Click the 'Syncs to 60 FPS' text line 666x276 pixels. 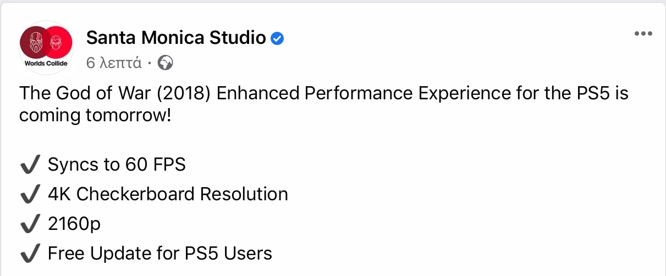117,165
